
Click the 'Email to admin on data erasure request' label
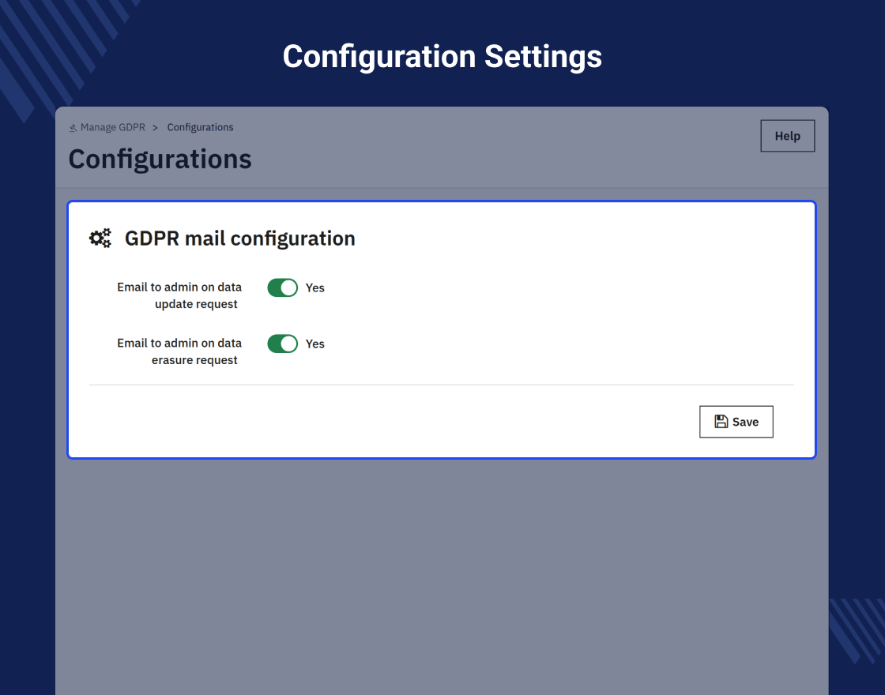pos(179,351)
